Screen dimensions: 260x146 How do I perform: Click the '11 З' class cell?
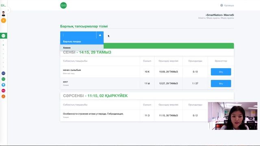pyautogui.click(x=147, y=115)
